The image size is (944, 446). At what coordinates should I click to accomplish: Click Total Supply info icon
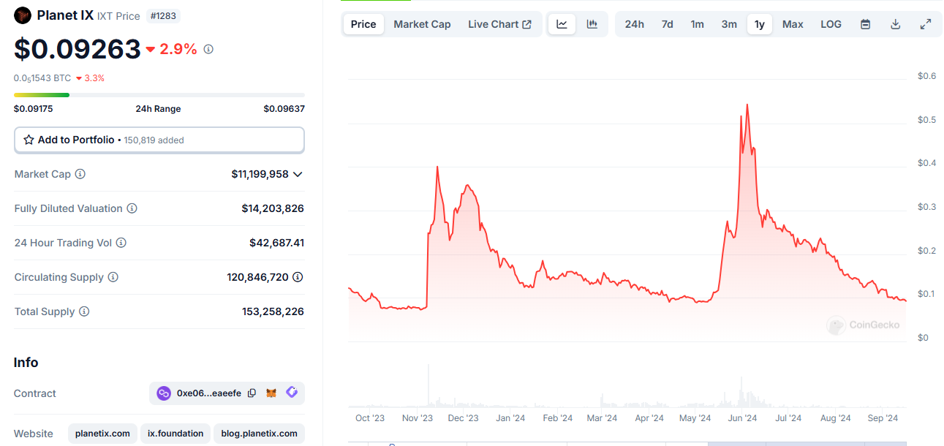point(84,311)
